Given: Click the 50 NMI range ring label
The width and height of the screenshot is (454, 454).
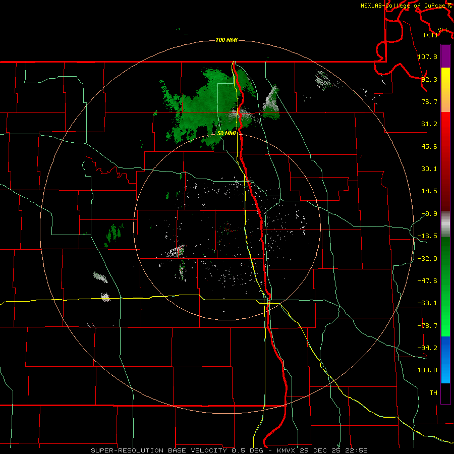Looking at the screenshot, I should 226,133.
